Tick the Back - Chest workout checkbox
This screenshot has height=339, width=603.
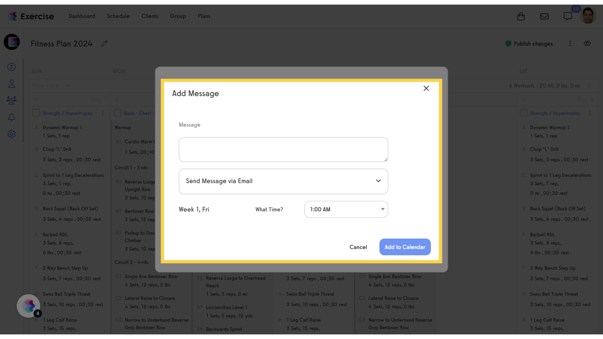(117, 113)
